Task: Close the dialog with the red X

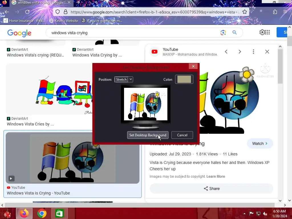Action: (x=193, y=66)
